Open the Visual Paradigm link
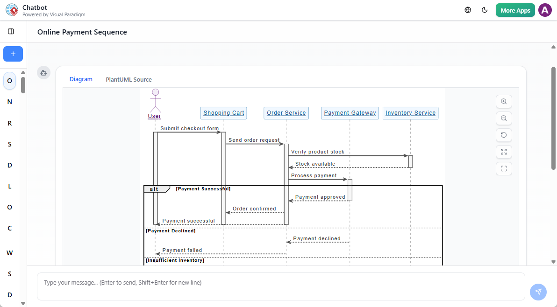557x307 pixels. 67,14
